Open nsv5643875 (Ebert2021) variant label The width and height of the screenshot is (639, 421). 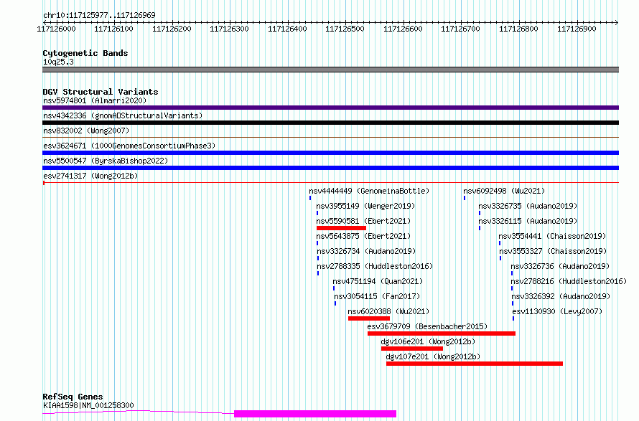(363, 236)
